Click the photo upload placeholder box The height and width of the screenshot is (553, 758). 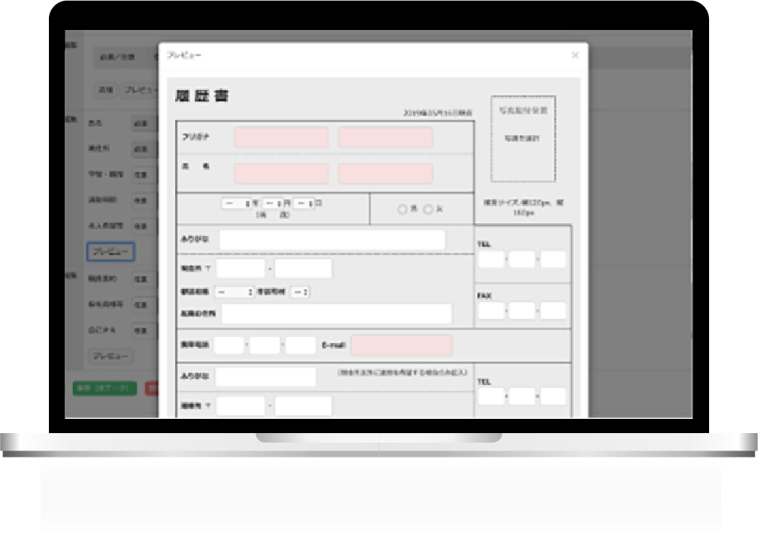523,139
